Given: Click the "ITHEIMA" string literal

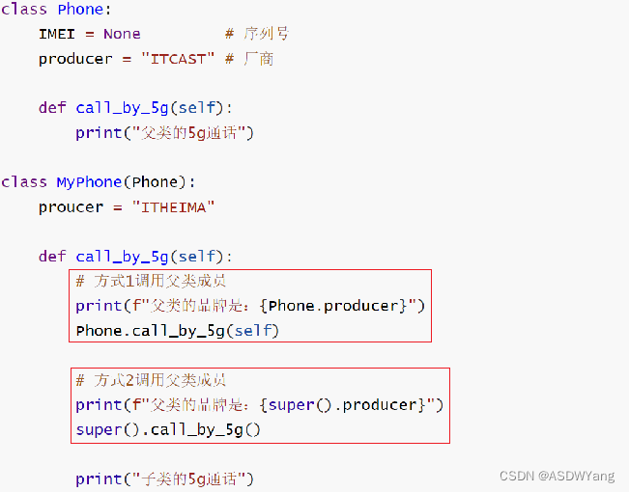Looking at the screenshot, I should click(x=178, y=206).
